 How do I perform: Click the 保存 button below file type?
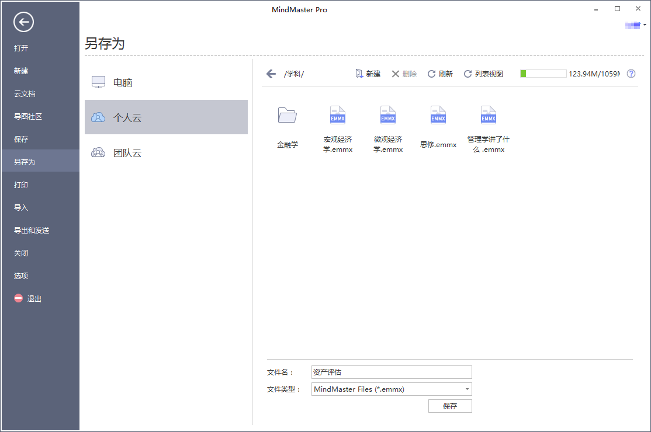pyautogui.click(x=450, y=406)
